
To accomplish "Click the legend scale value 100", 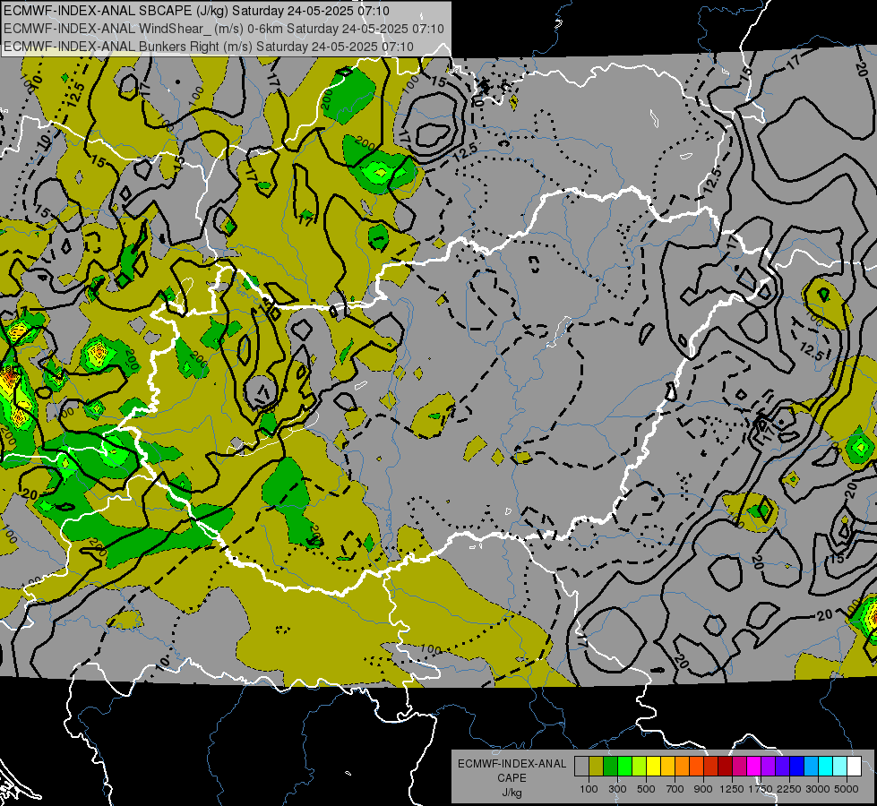I will pos(589,789).
